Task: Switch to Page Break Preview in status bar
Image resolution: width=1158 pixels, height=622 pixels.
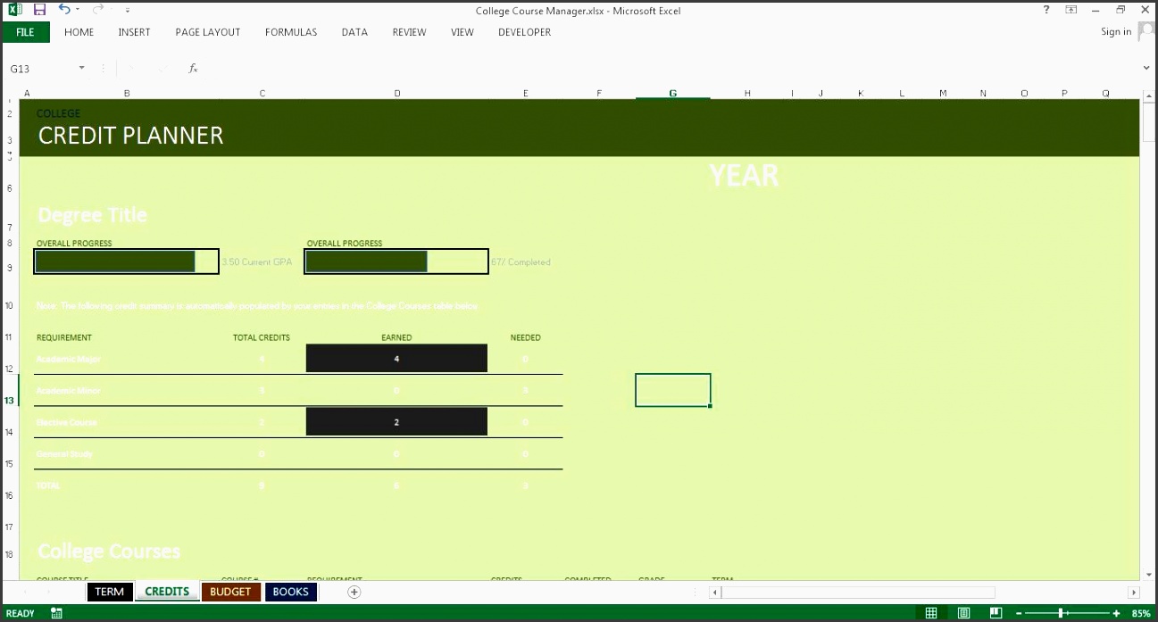Action: point(996,613)
